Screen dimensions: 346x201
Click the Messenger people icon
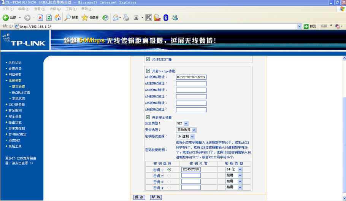tap(175, 18)
